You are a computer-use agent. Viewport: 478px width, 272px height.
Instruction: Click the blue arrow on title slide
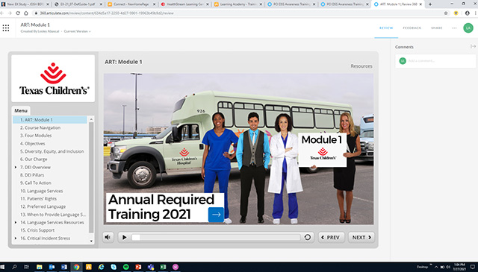click(216, 215)
